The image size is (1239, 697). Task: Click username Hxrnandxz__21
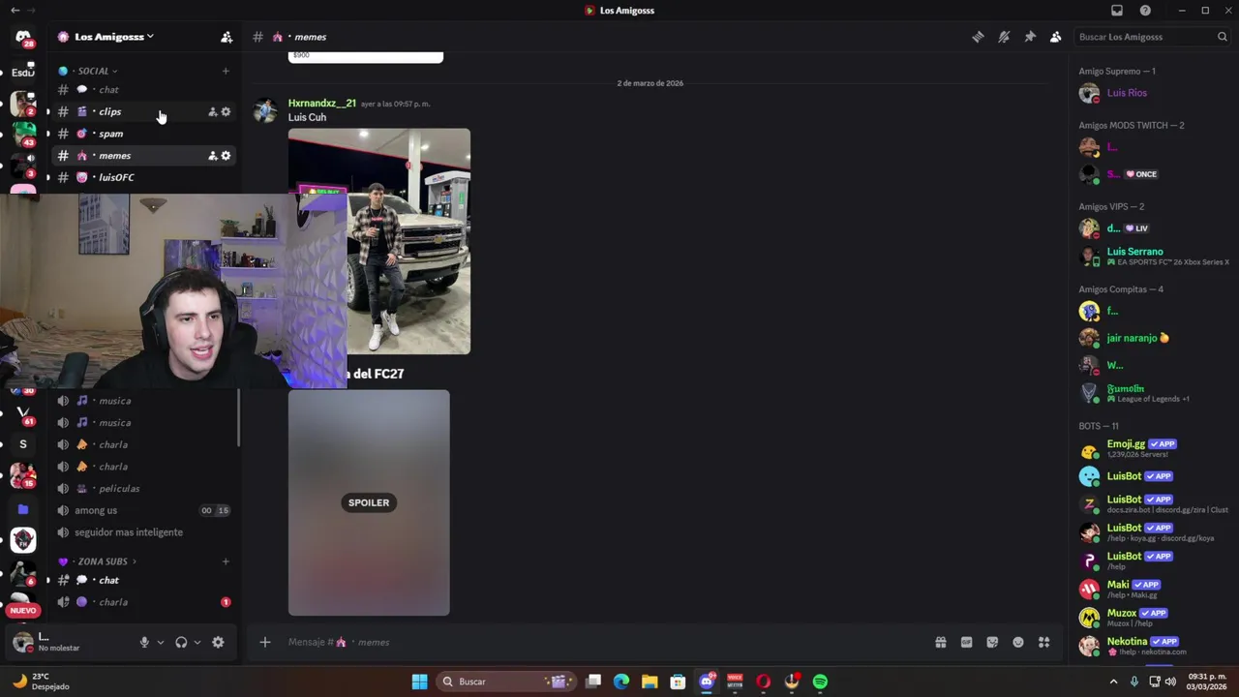click(x=322, y=103)
